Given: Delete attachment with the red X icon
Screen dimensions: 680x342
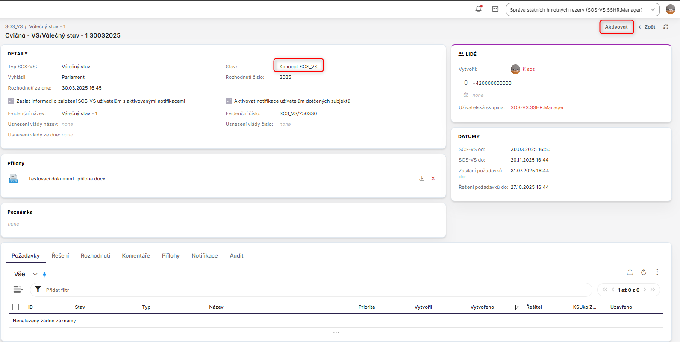Looking at the screenshot, I should click(433, 179).
